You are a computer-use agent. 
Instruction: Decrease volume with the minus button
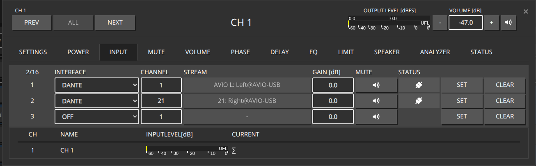440,23
